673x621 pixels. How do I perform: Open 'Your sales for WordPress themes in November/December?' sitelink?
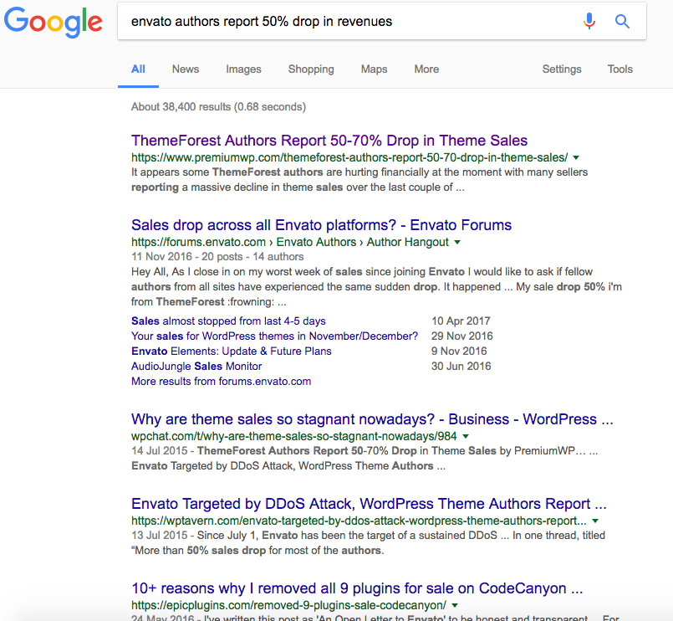click(275, 336)
